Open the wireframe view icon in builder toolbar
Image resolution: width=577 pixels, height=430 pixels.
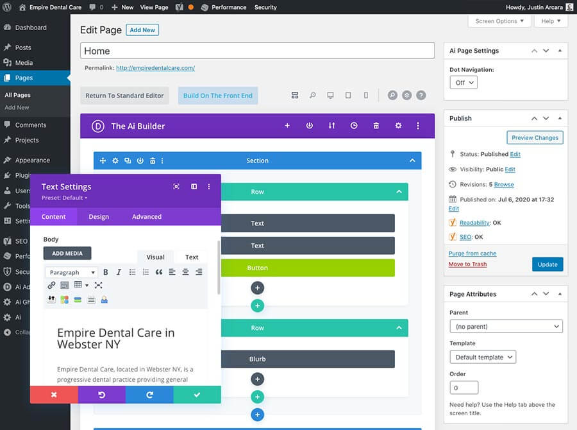pyautogui.click(x=295, y=96)
